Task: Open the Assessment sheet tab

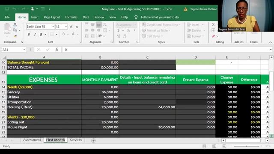Action: point(32,140)
